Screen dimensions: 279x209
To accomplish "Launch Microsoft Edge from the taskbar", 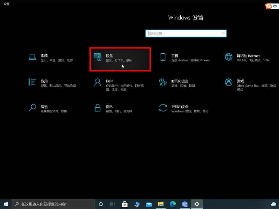I will (x=173, y=204).
